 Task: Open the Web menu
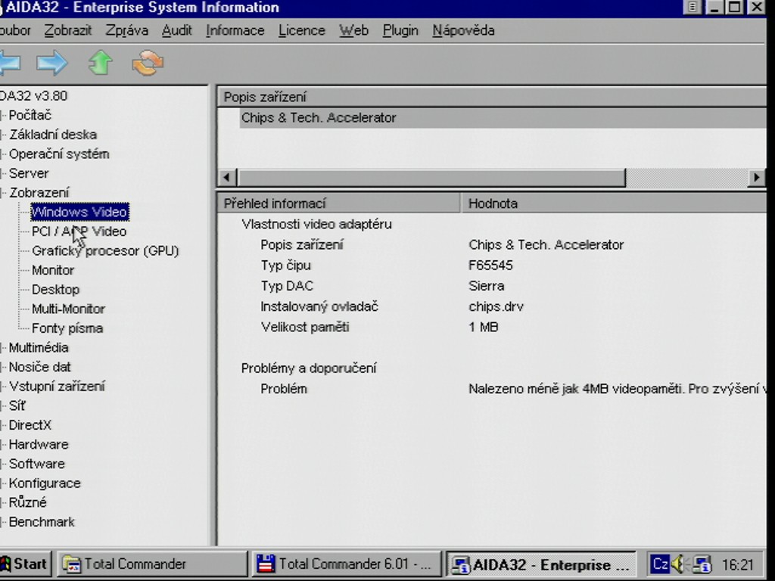[354, 30]
